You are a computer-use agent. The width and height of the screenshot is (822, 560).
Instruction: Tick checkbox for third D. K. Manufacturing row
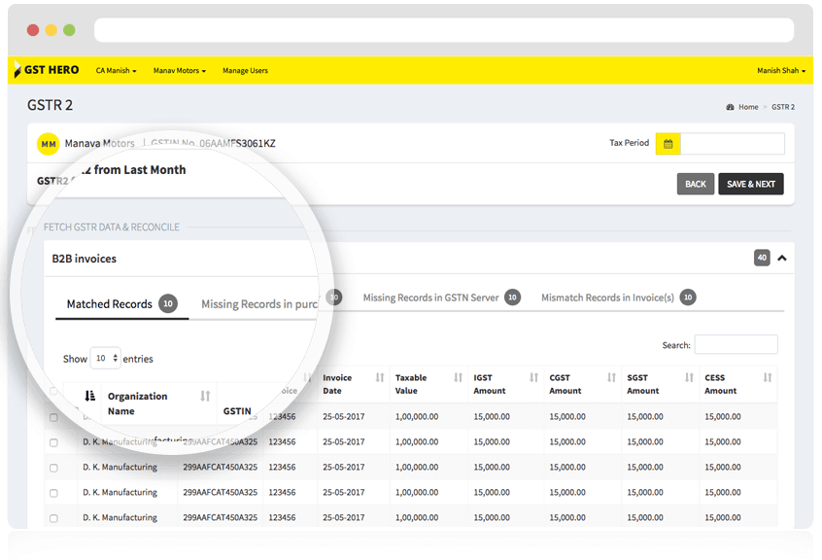(x=53, y=468)
